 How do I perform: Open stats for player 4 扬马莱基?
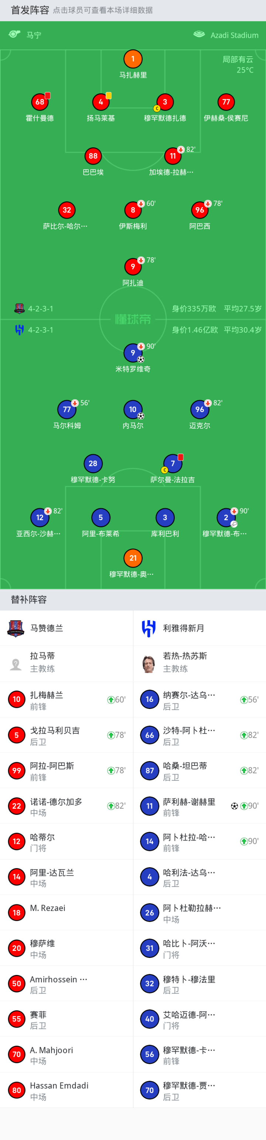pos(101,102)
